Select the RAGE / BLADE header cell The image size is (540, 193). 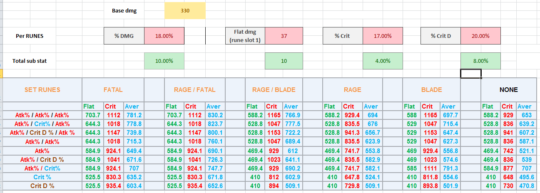tap(274, 90)
